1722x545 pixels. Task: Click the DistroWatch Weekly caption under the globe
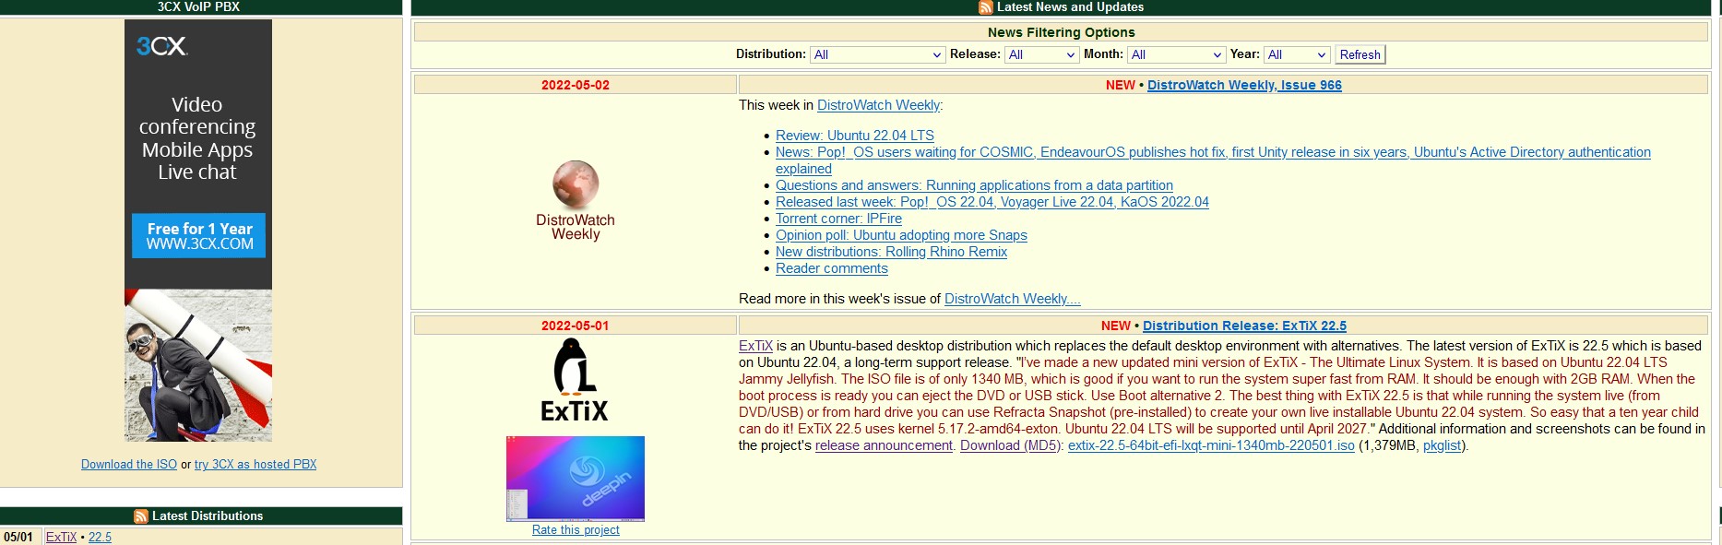[576, 227]
